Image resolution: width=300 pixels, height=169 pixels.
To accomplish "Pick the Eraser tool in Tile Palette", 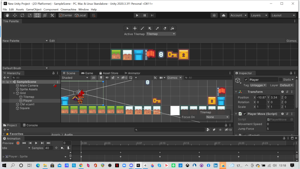I will pyautogui.click(x=165, y=28).
